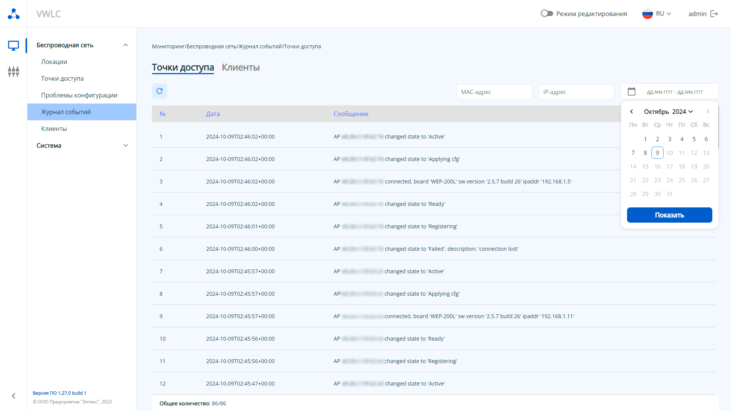Select day 9 in the calendar
This screenshot has width=731, height=411.
point(657,153)
